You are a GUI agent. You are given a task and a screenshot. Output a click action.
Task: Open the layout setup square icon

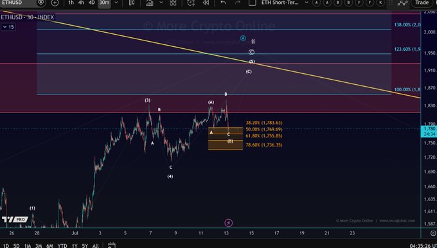coord(252,3)
